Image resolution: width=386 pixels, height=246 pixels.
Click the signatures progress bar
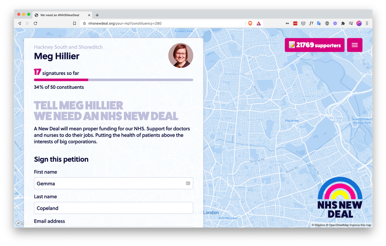point(113,80)
